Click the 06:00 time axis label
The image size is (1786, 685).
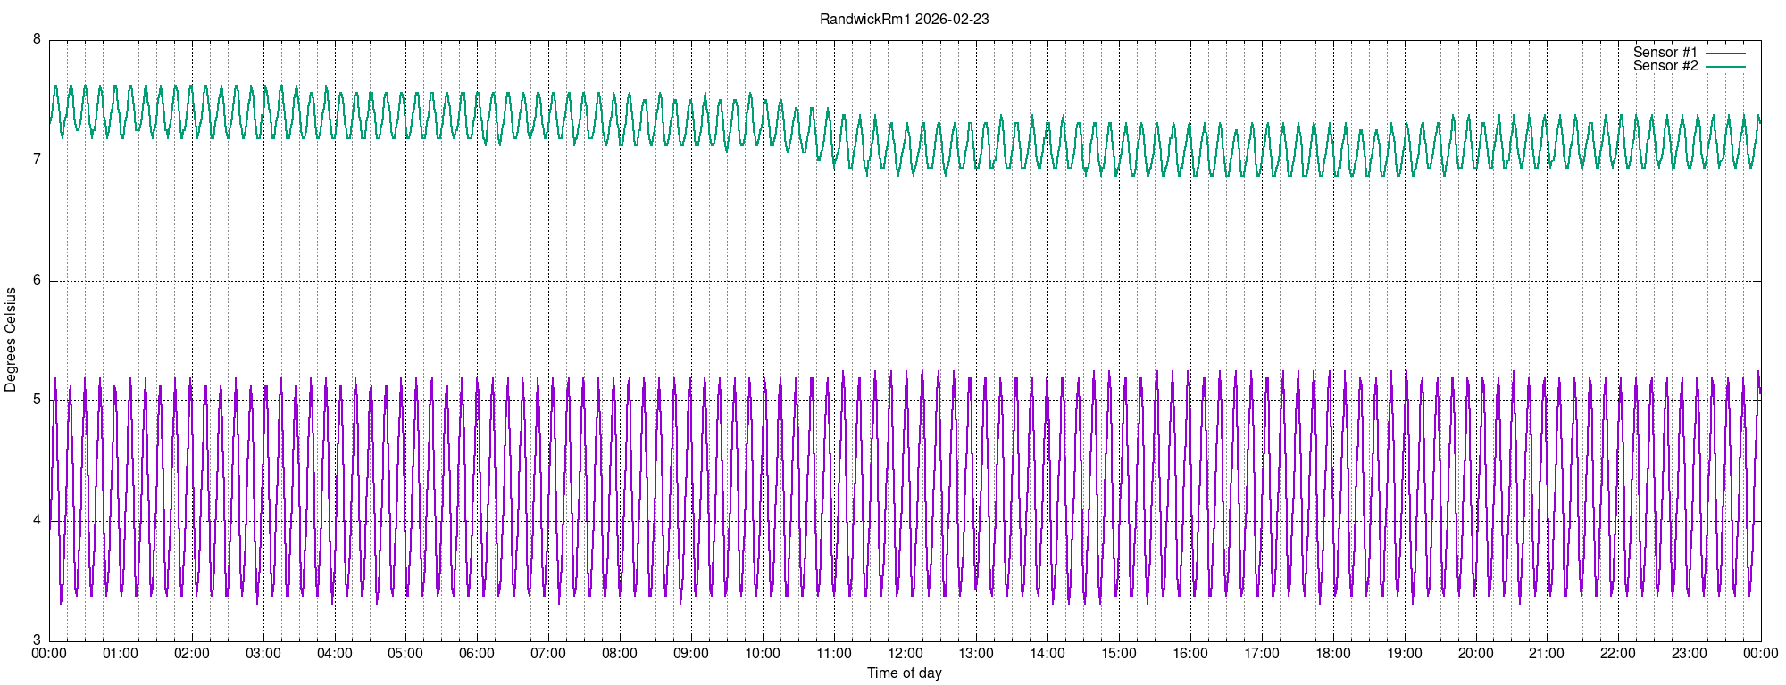click(x=477, y=654)
